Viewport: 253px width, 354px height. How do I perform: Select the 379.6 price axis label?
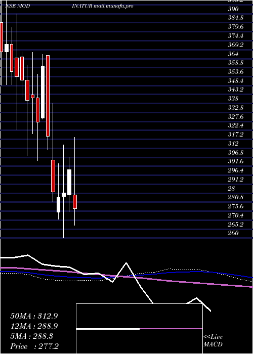click(236, 27)
